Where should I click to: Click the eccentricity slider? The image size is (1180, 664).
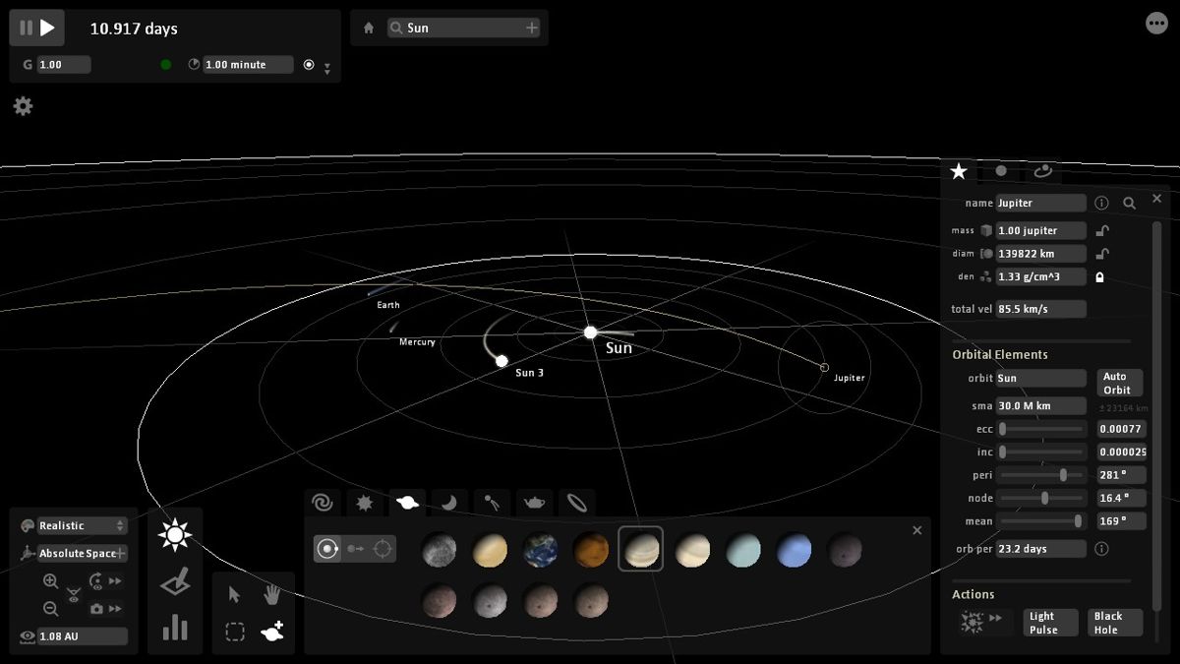[1042, 429]
